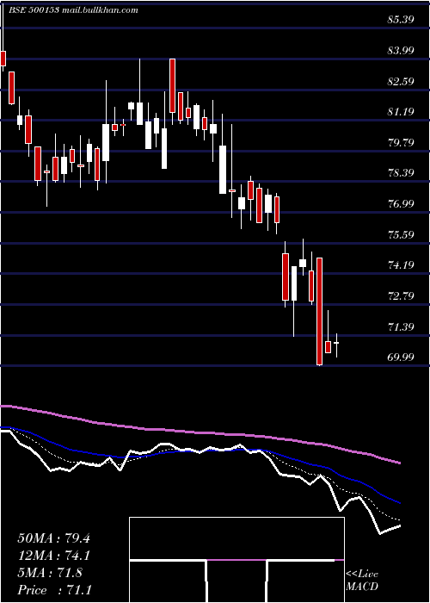Click the Price : 71.1 readout
The width and height of the screenshot is (430, 603).
[x=54, y=590]
